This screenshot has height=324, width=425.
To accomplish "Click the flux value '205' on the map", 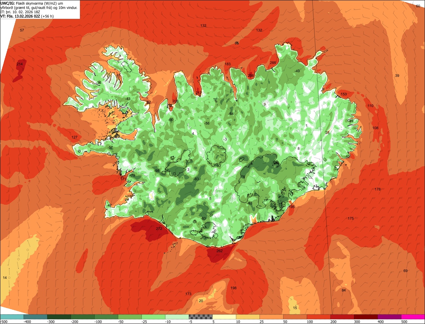I will point(273,63).
